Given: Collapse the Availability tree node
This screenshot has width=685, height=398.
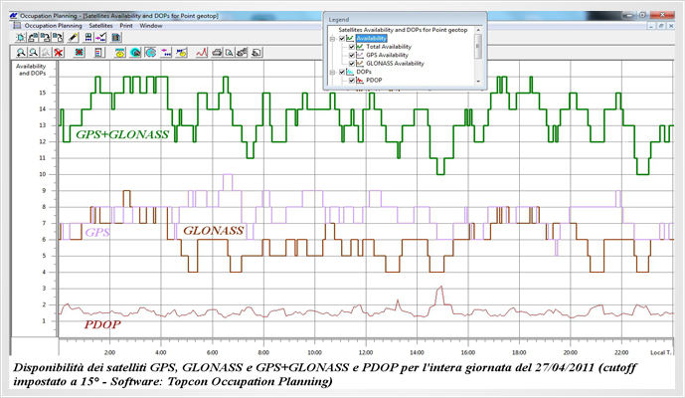Looking at the screenshot, I should (332, 39).
